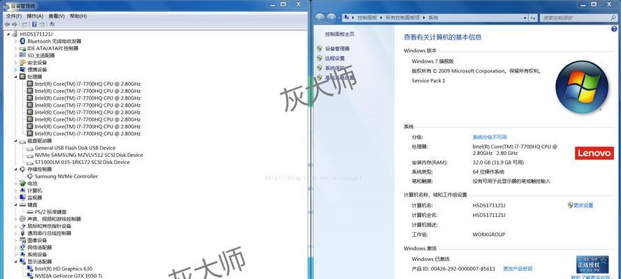Image resolution: width=621 pixels, height=279 pixels.
Task: Click the refresh icon beside address bar
Action: [x=534, y=17]
